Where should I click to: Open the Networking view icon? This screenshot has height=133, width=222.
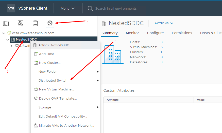click(50, 23)
